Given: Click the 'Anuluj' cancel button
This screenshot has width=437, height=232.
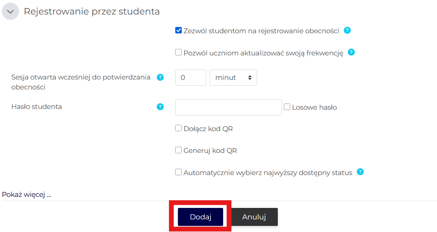Looking at the screenshot, I should (254, 217).
